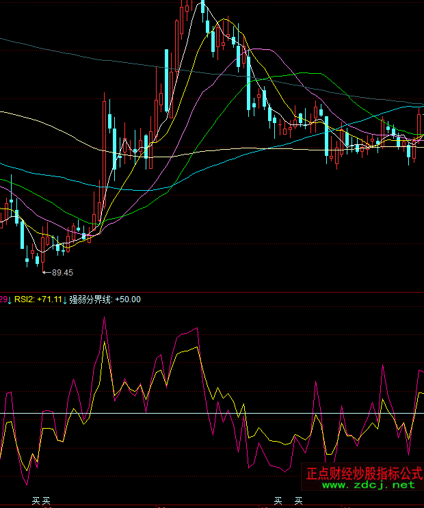Click the large red candle at the right edge
The height and width of the screenshot is (508, 424).
[419, 122]
